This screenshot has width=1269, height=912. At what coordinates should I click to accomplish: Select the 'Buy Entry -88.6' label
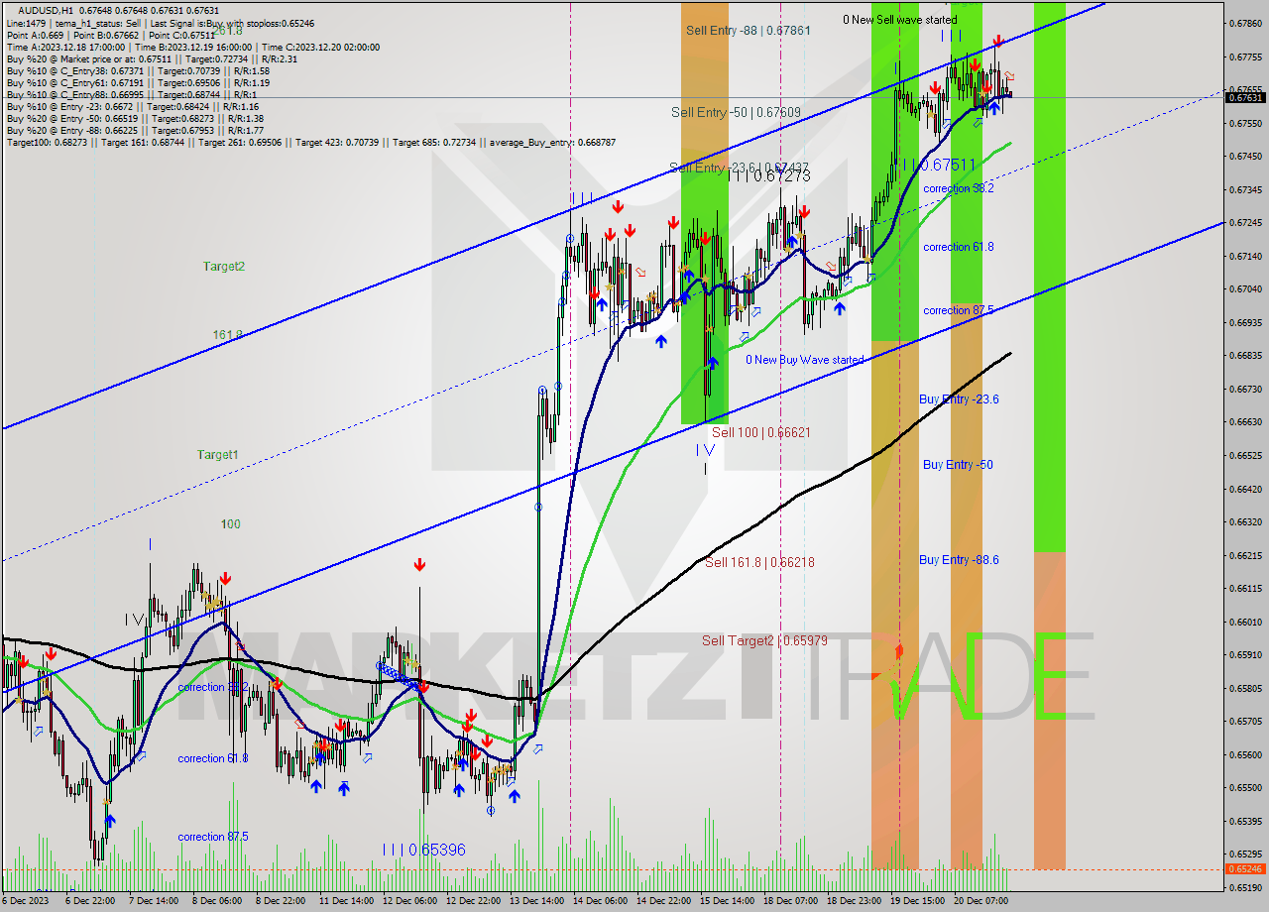(959, 560)
